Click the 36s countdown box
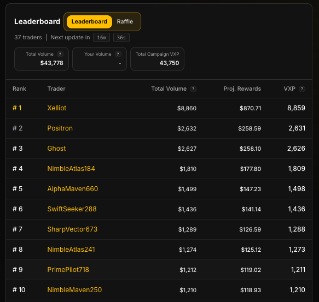This screenshot has height=302, width=319. (x=121, y=38)
